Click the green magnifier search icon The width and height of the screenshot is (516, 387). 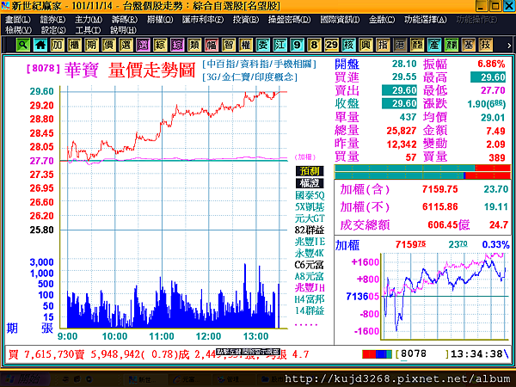click(x=23, y=45)
